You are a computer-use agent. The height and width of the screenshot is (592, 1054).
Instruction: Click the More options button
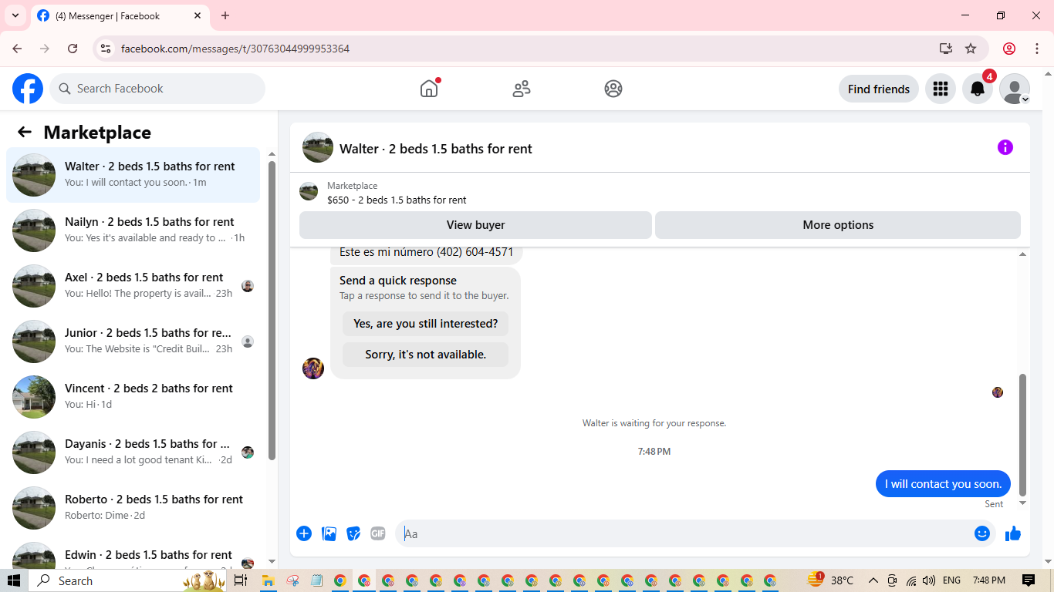838,225
